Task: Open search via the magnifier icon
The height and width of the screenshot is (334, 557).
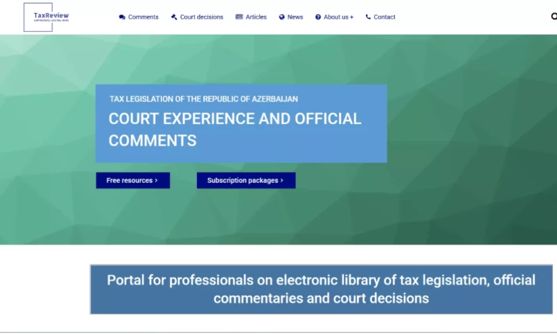Action: [x=554, y=16]
